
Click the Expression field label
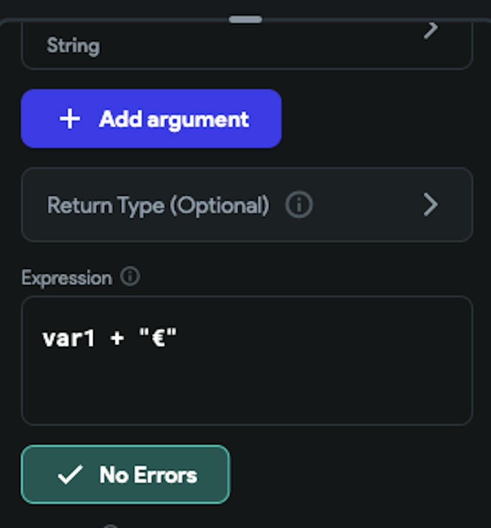(x=67, y=278)
